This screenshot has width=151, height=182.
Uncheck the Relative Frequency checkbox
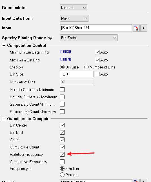[62, 154]
